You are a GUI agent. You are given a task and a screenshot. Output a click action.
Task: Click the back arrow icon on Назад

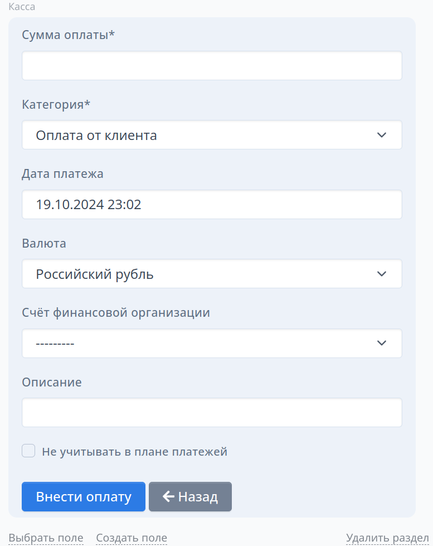tap(168, 496)
